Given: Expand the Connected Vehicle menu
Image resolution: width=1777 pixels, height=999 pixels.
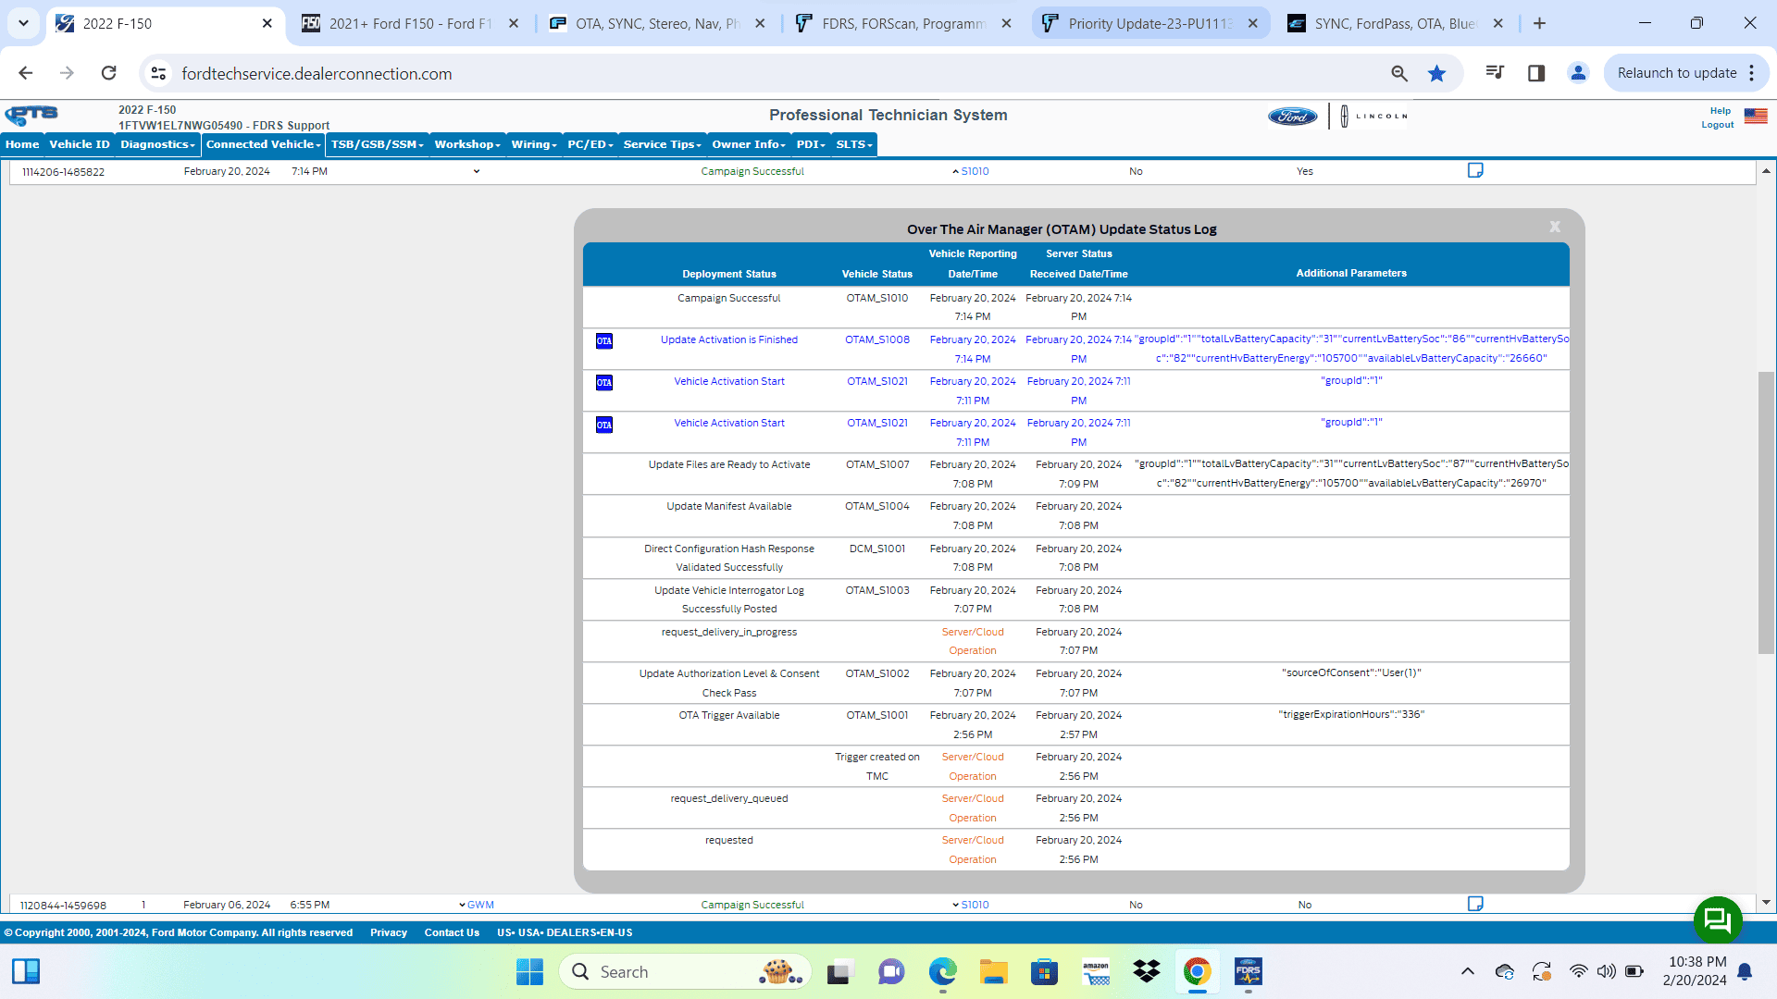Looking at the screenshot, I should tap(263, 144).
